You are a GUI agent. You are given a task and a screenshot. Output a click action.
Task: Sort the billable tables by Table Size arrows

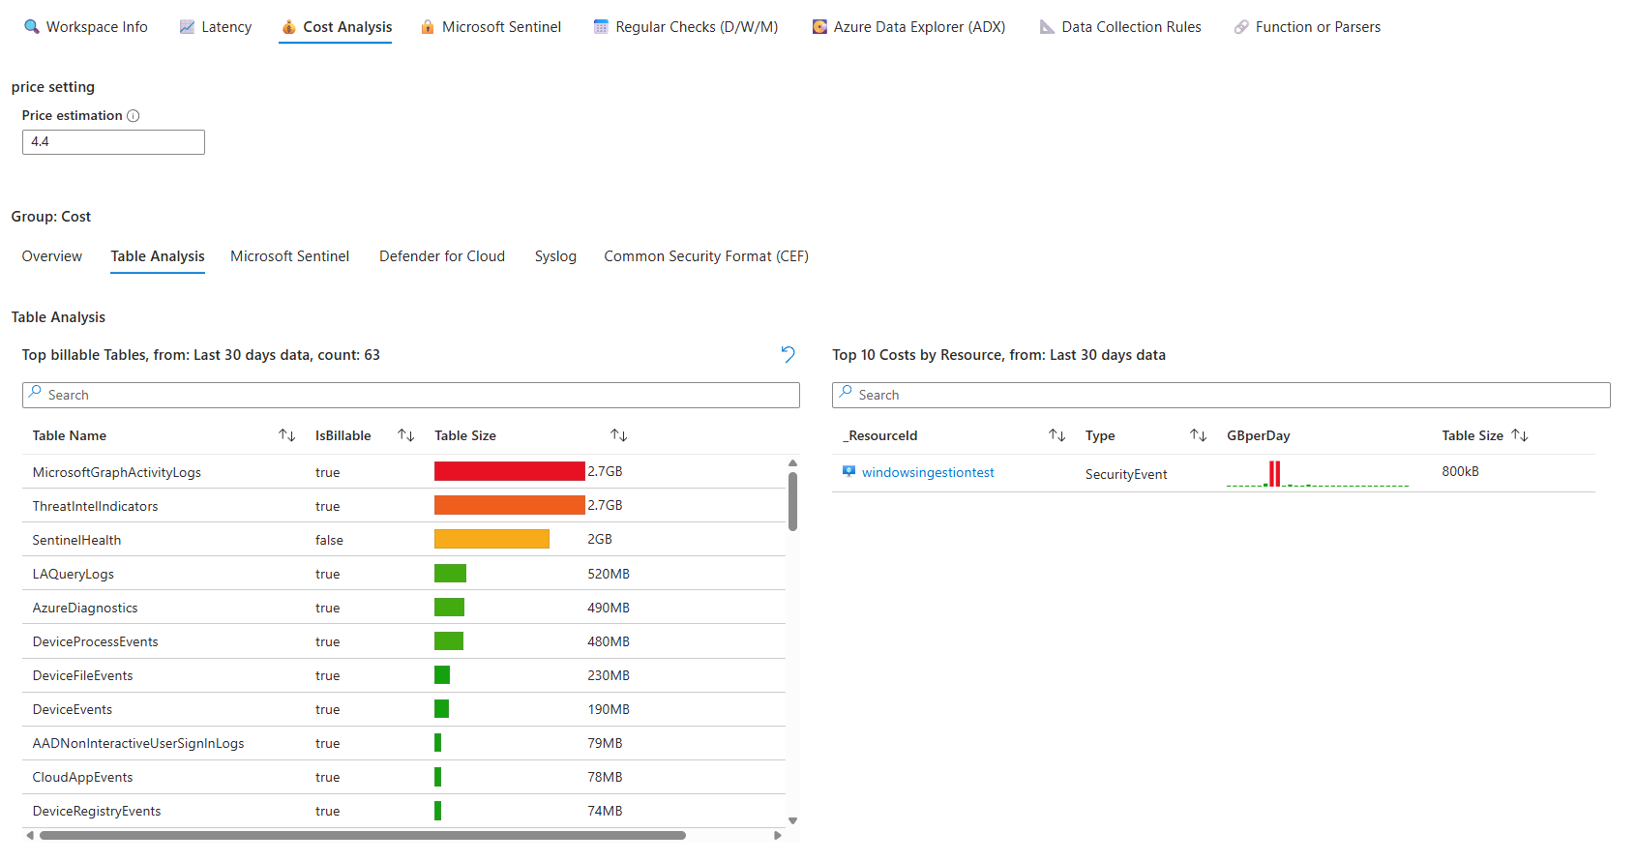[619, 436]
